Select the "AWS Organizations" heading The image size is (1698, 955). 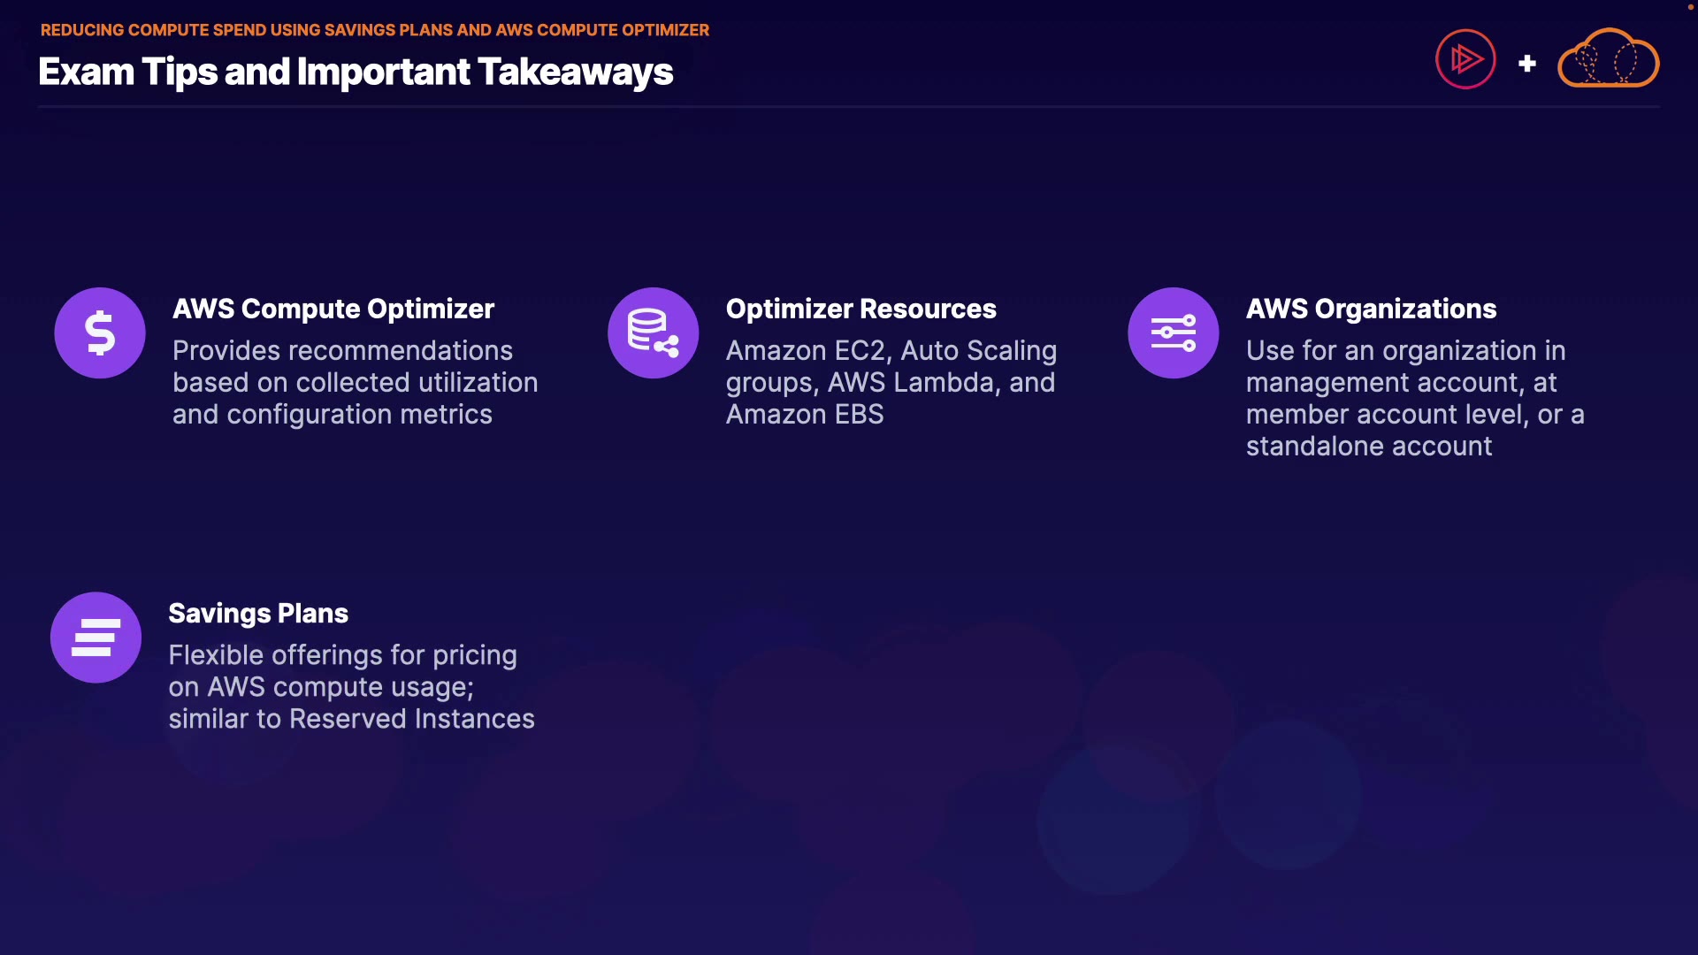(x=1371, y=309)
